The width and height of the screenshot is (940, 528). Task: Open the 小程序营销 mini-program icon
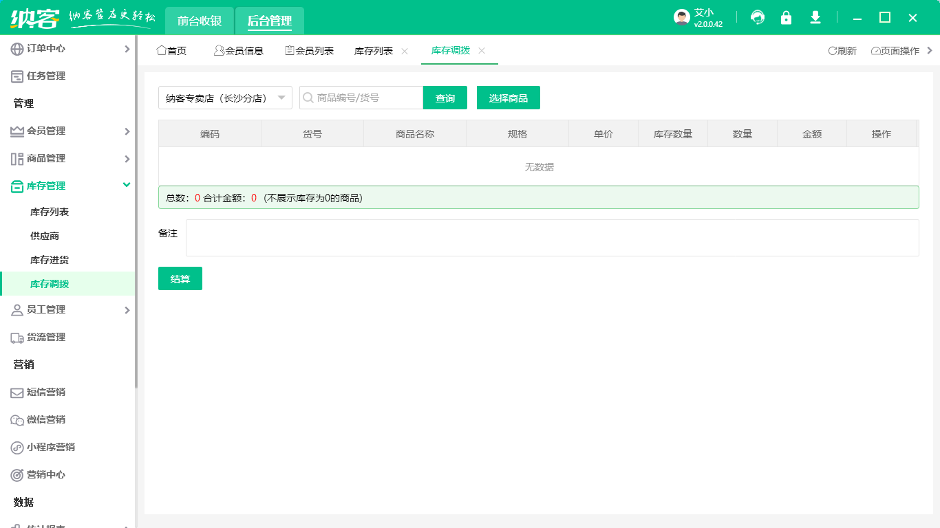click(x=16, y=447)
